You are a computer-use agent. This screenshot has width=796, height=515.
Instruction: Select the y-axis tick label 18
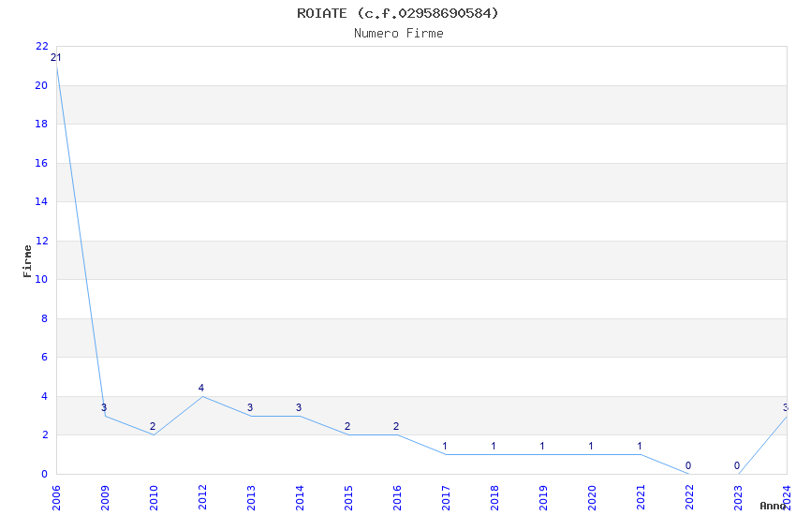(x=41, y=124)
